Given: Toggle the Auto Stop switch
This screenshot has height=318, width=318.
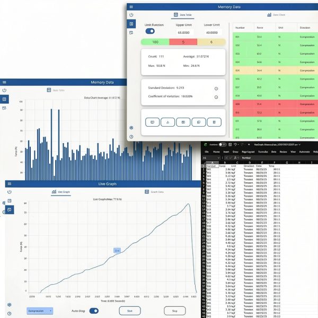Looking at the screenshot, I should [94, 311].
